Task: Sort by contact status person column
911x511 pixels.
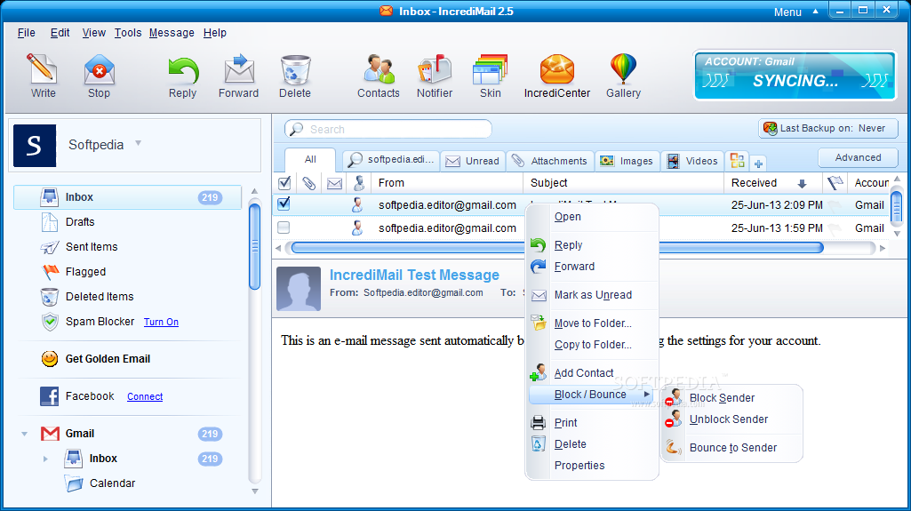Action: (x=359, y=183)
